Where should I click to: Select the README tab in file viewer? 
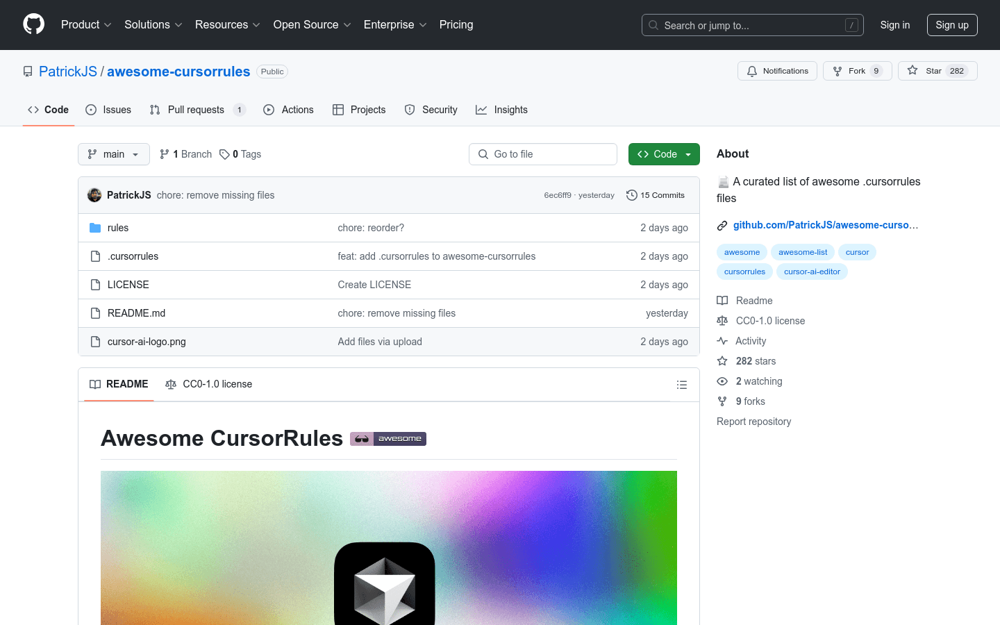[119, 384]
